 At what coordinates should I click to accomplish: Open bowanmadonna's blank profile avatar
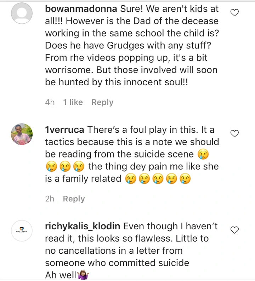click(22, 14)
